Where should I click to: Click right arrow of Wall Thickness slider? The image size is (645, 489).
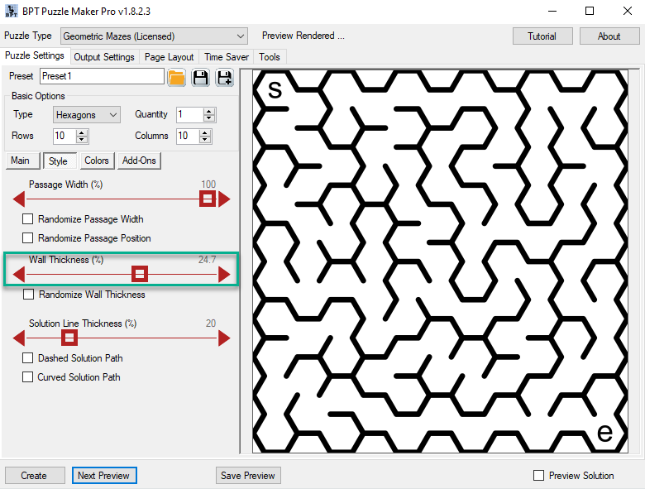click(224, 275)
